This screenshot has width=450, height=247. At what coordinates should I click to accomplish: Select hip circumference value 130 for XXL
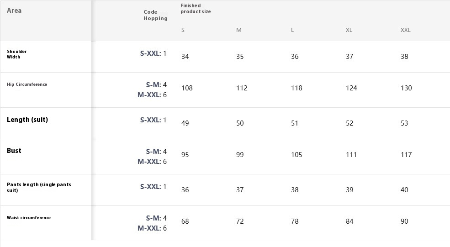pyautogui.click(x=406, y=88)
